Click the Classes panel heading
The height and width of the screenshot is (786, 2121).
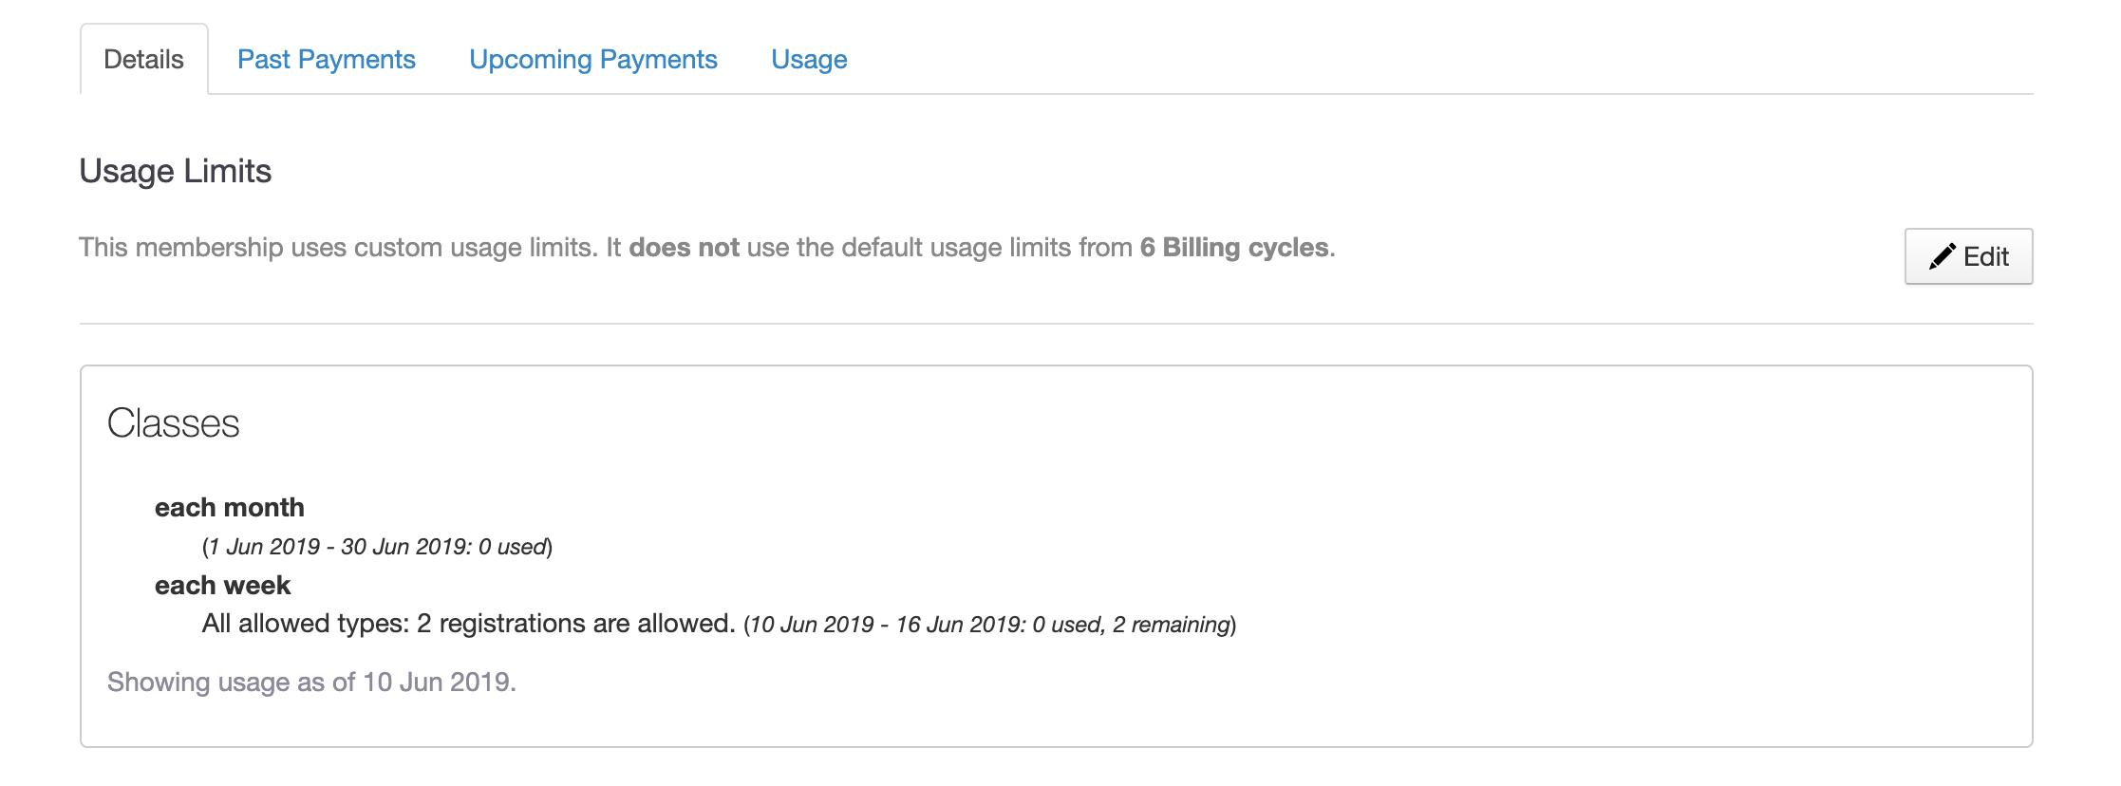[x=173, y=423]
